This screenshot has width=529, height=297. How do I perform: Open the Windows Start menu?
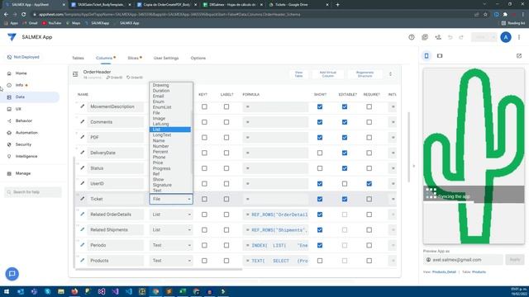tap(7, 291)
